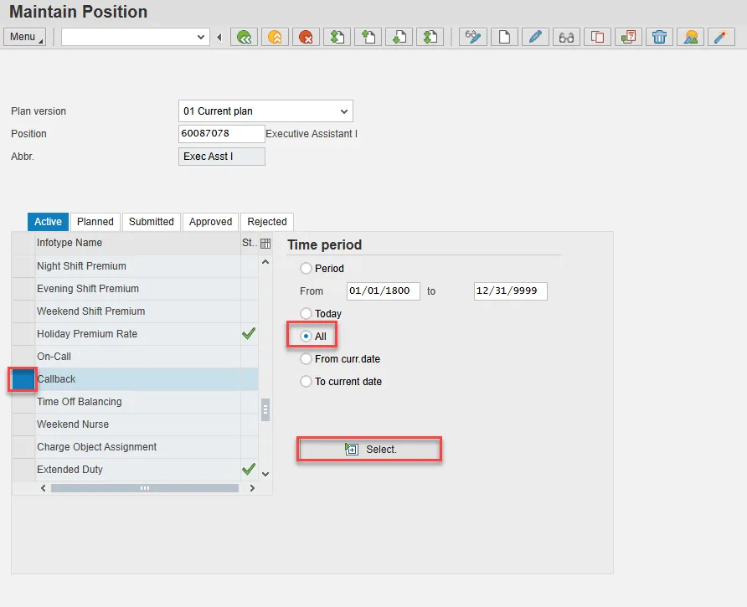Click the glasses Display infotype icon
747x607 pixels.
click(x=567, y=37)
